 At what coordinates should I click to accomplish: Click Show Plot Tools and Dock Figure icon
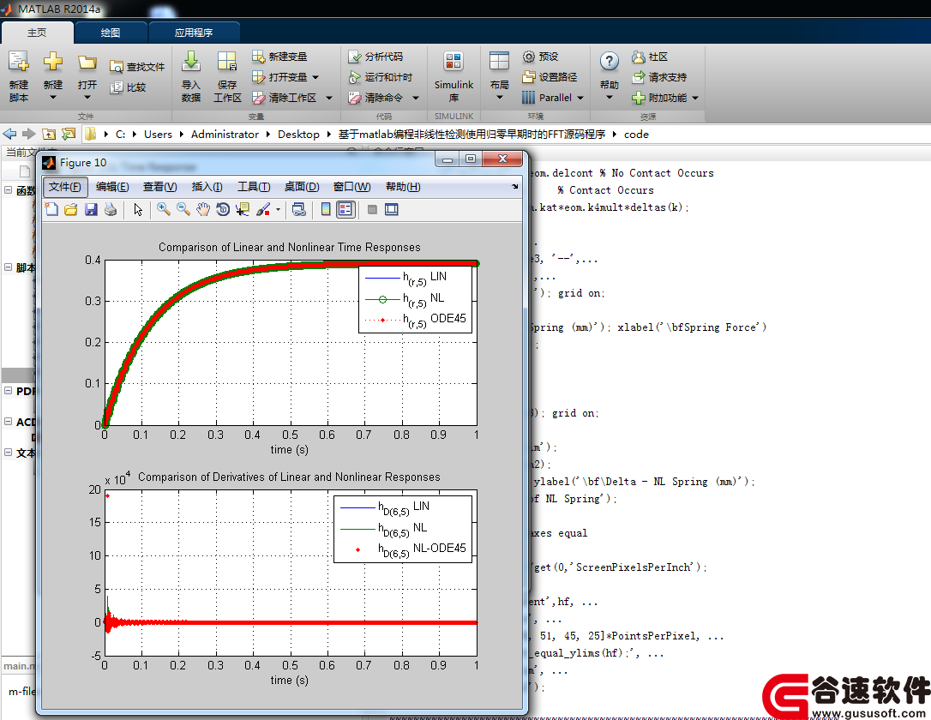point(391,209)
